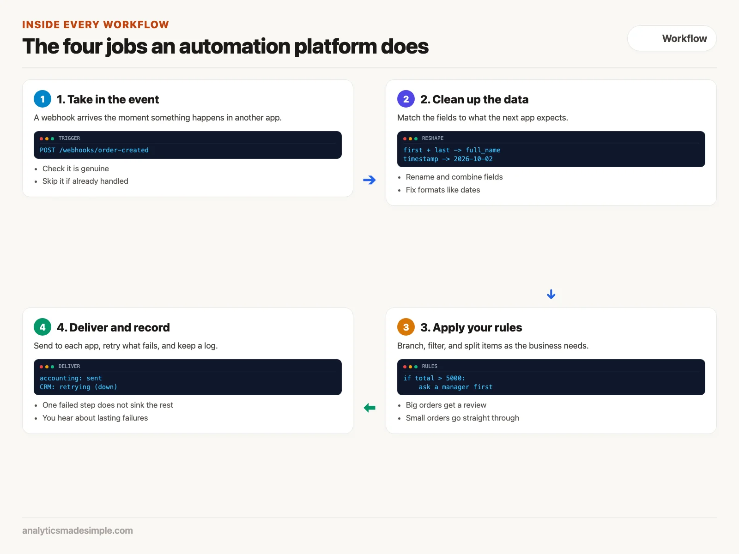Click the 'first + last -> full_name' code line

coord(452,150)
